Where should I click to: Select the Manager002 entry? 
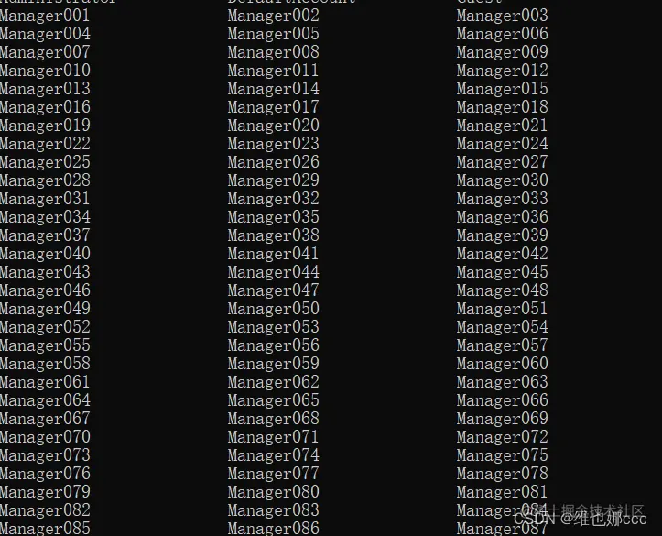[273, 16]
